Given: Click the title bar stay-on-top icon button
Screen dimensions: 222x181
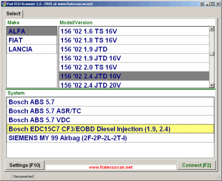Looking at the screenshot, I should pyautogui.click(x=201, y=3).
